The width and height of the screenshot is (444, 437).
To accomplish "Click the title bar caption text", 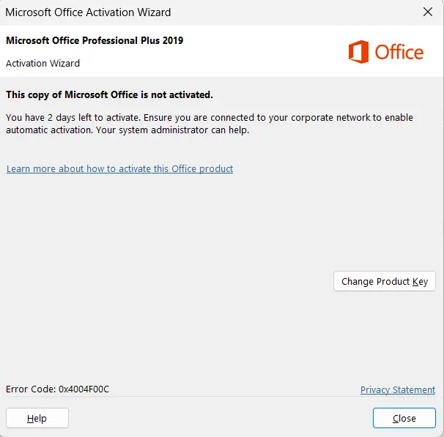I will point(88,12).
